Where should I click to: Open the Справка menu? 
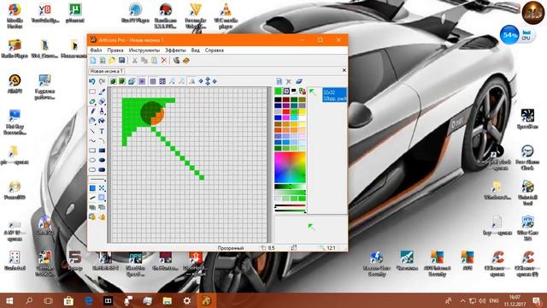click(x=215, y=50)
